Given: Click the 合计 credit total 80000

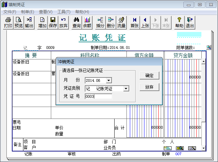Looking at the screenshot, I should 195,127.
